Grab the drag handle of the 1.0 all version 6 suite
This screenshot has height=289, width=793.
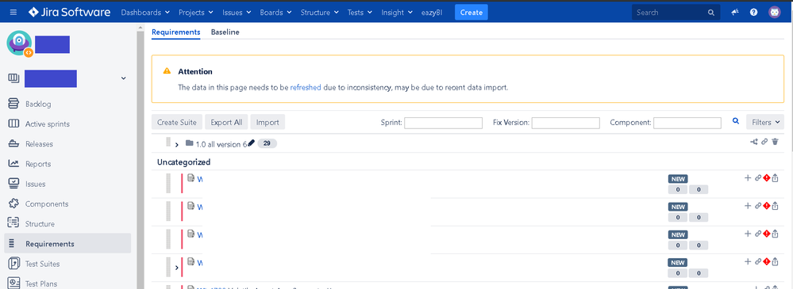coord(168,143)
